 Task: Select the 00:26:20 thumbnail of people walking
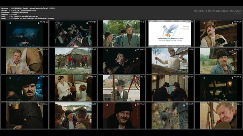[x=73, y=61]
